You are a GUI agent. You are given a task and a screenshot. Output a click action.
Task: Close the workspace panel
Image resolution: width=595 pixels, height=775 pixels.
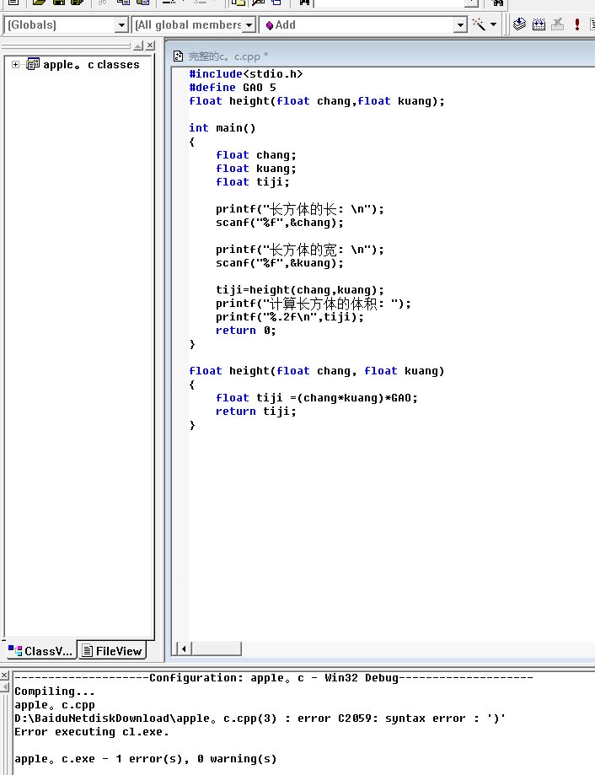click(150, 46)
